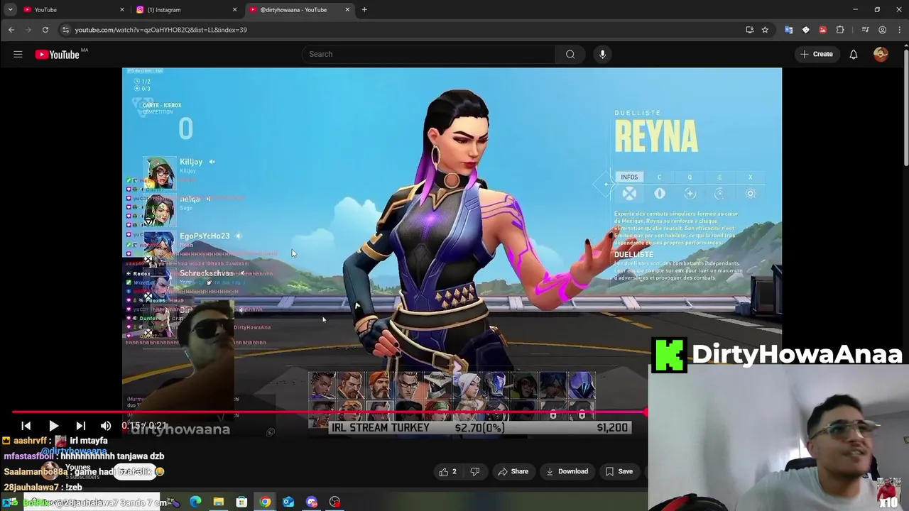Open the black tag extension icon
Image resolution: width=909 pixels, height=511 pixels.
805,30
